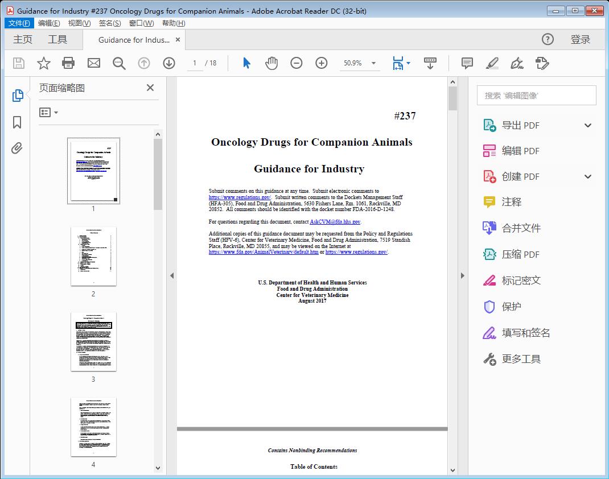Open thumbnail options dropdown menu
This screenshot has width=609, height=479.
coord(49,113)
